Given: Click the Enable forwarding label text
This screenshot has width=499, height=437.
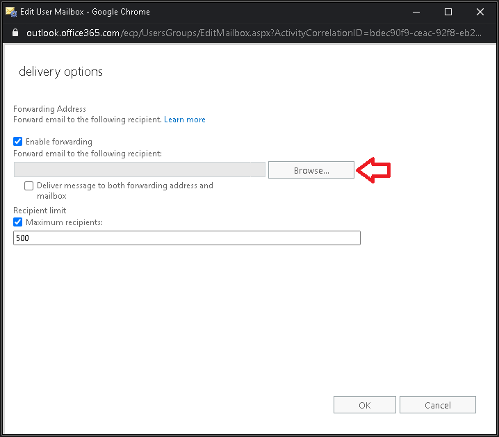Looking at the screenshot, I should pyautogui.click(x=59, y=142).
